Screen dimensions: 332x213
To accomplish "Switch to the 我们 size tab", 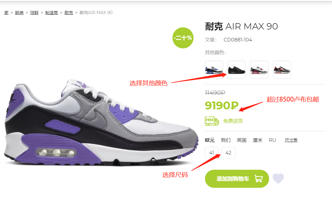I will coord(225,140).
